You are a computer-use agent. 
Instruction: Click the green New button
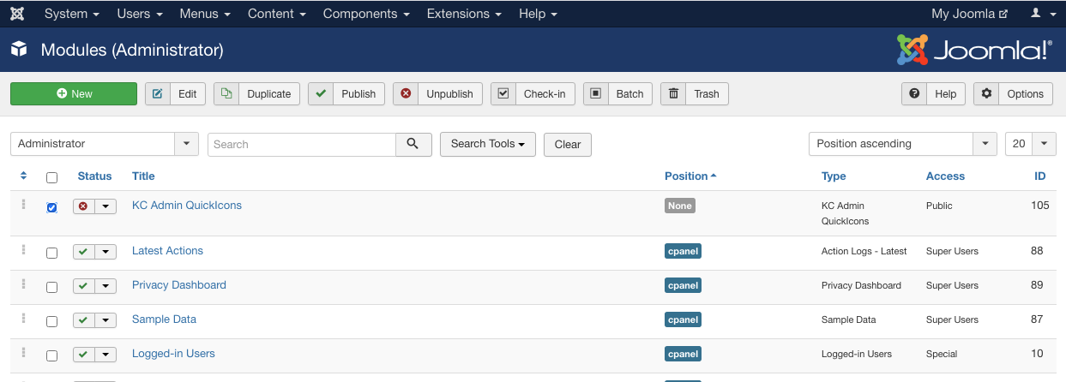[74, 94]
